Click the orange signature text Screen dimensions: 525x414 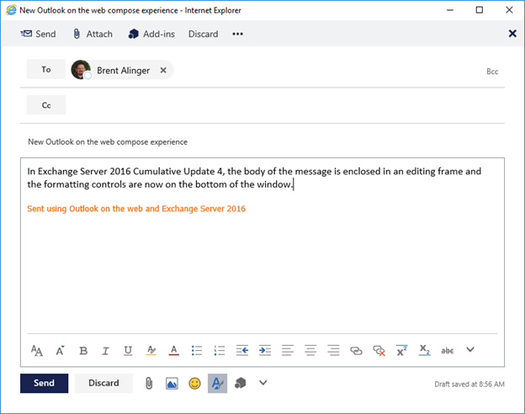pyautogui.click(x=136, y=209)
